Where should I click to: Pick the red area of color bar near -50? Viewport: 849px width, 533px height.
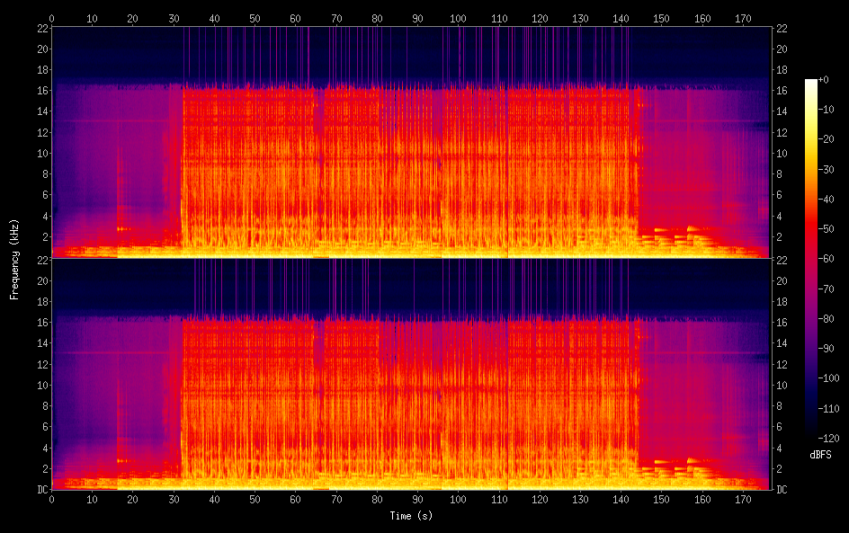point(810,229)
